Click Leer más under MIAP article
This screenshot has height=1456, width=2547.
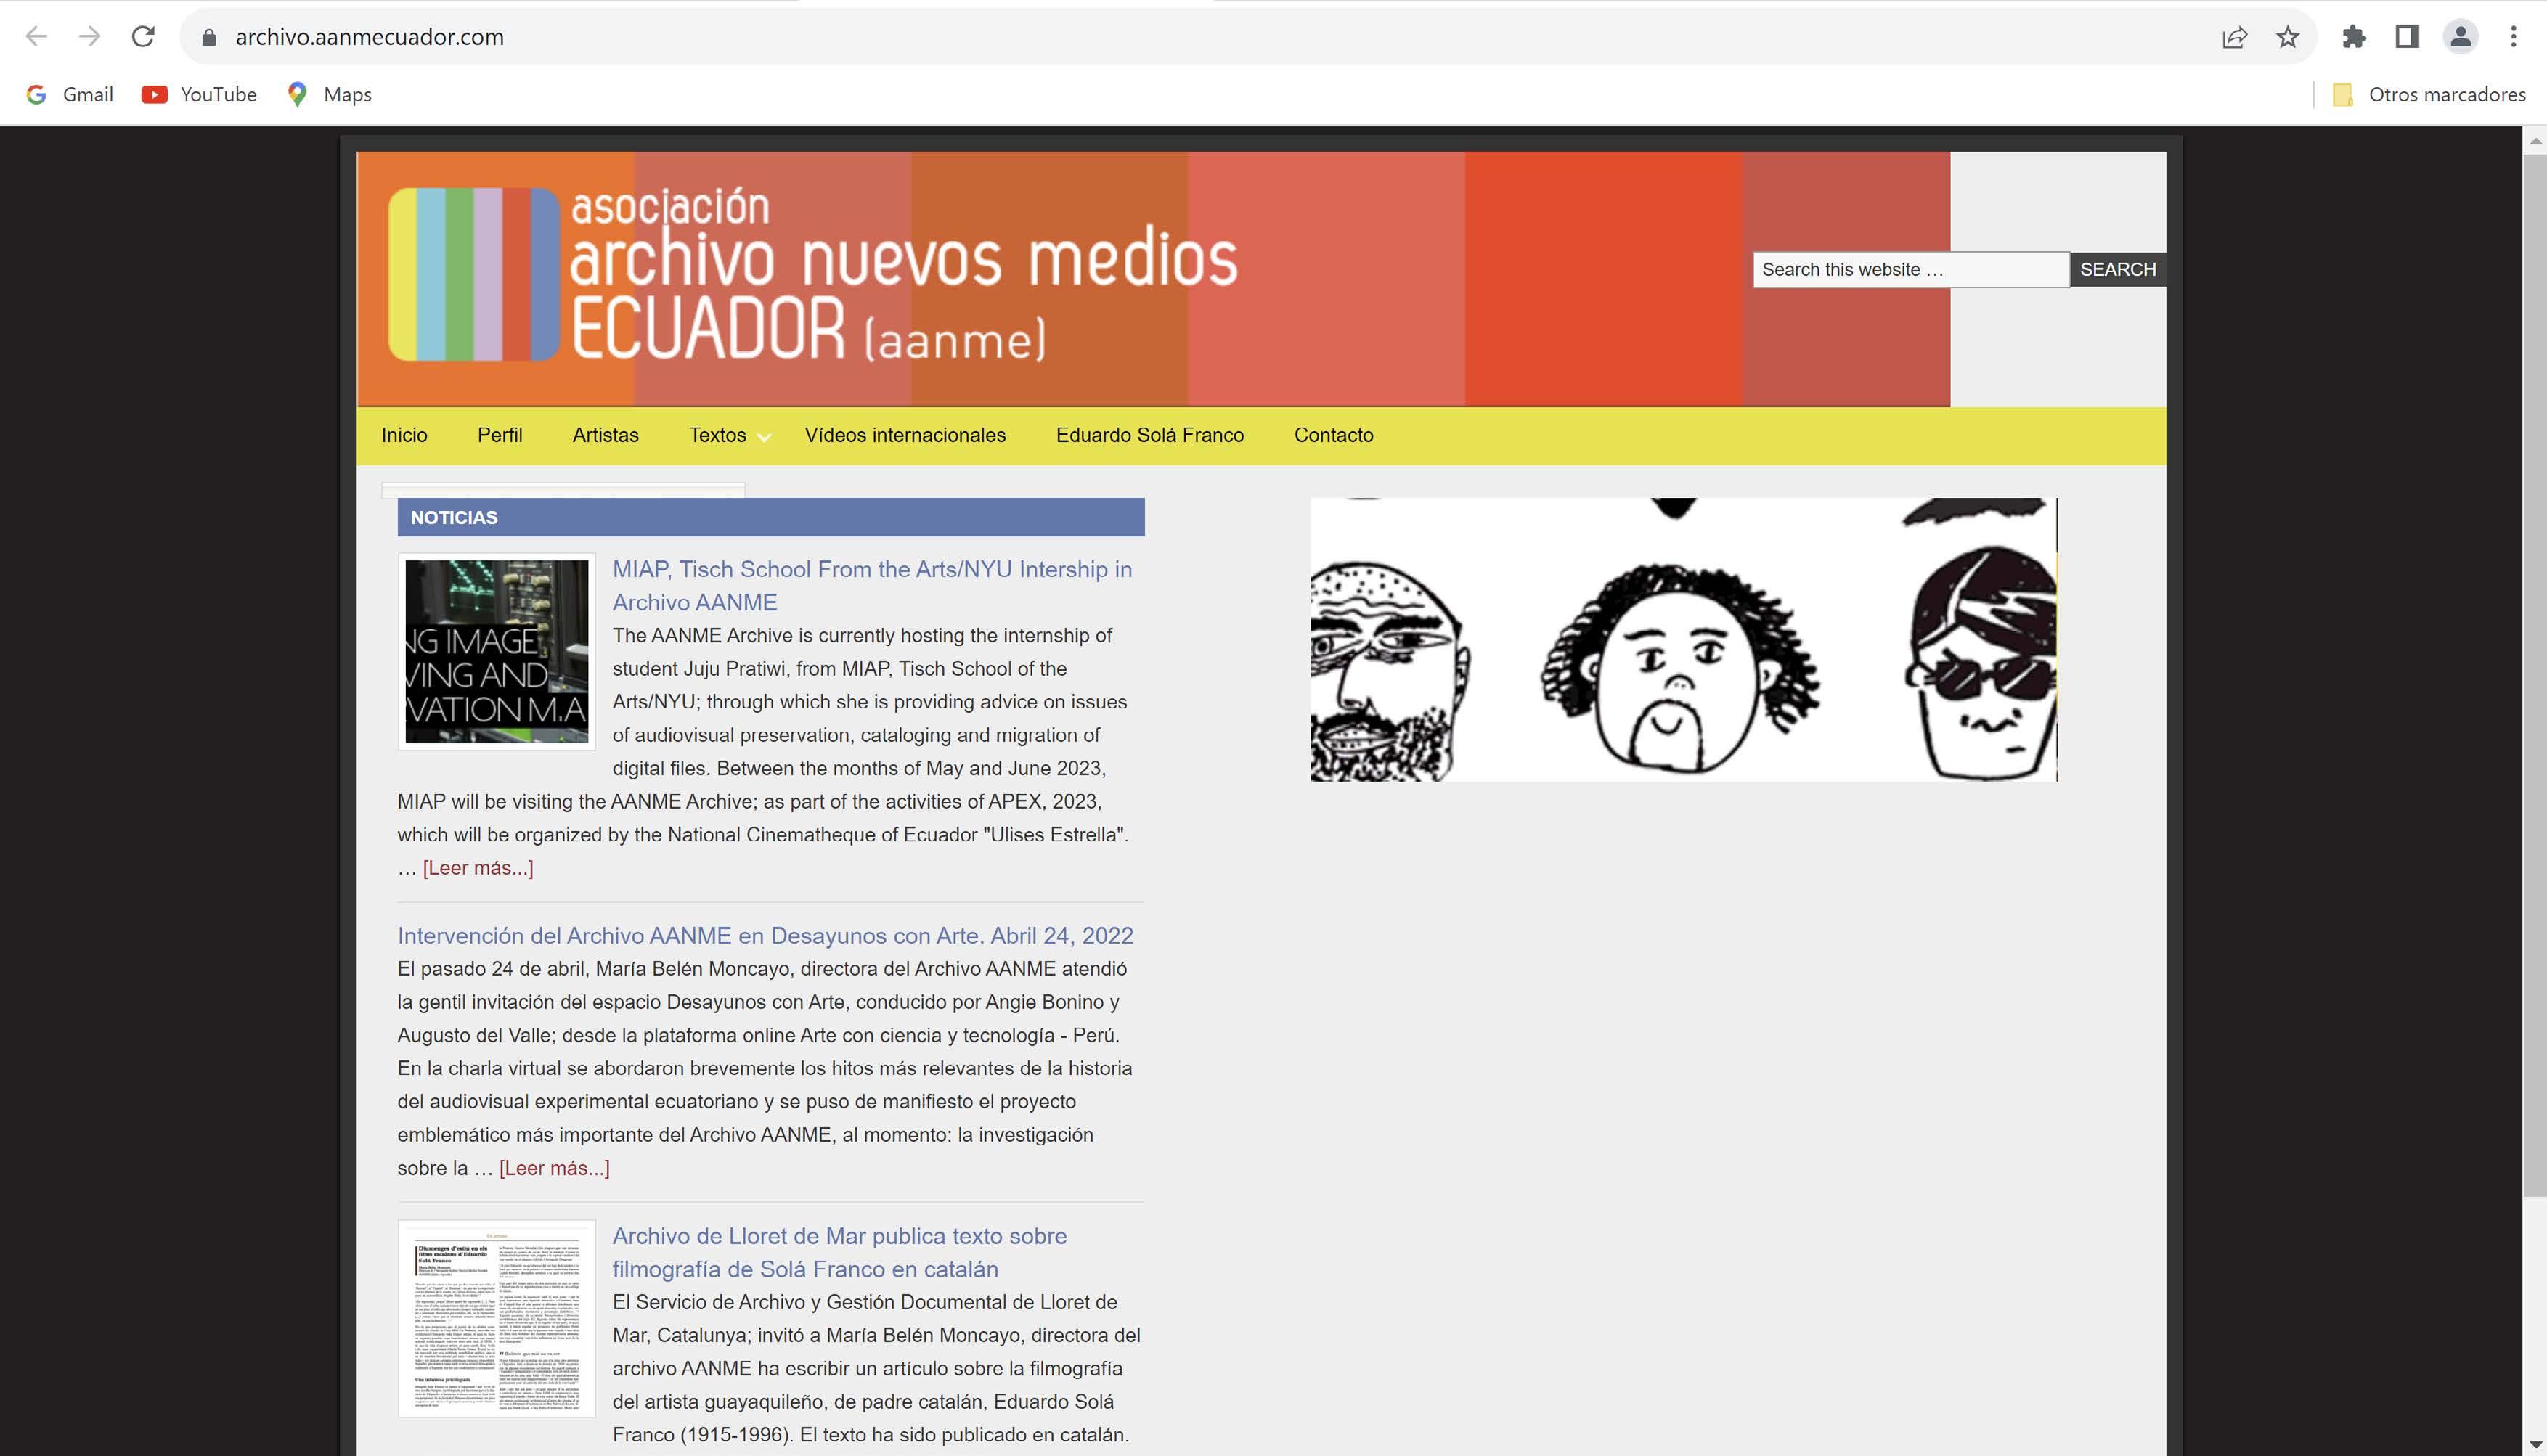pos(478,867)
